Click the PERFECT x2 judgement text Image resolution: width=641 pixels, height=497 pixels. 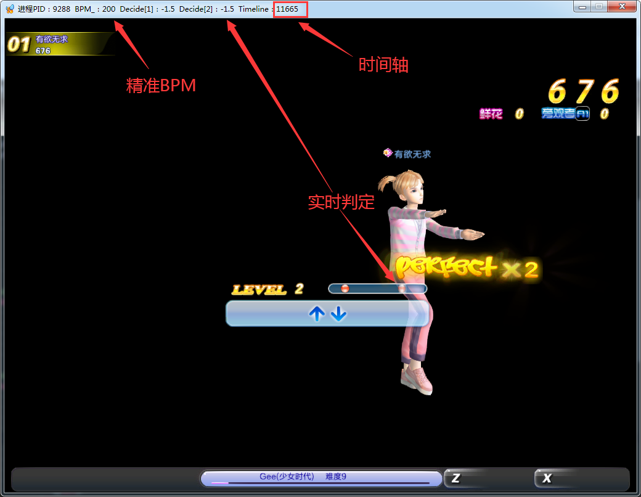[466, 268]
